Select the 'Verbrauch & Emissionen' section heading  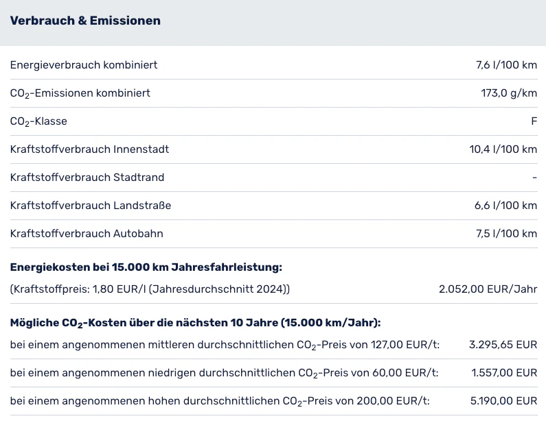(85, 21)
